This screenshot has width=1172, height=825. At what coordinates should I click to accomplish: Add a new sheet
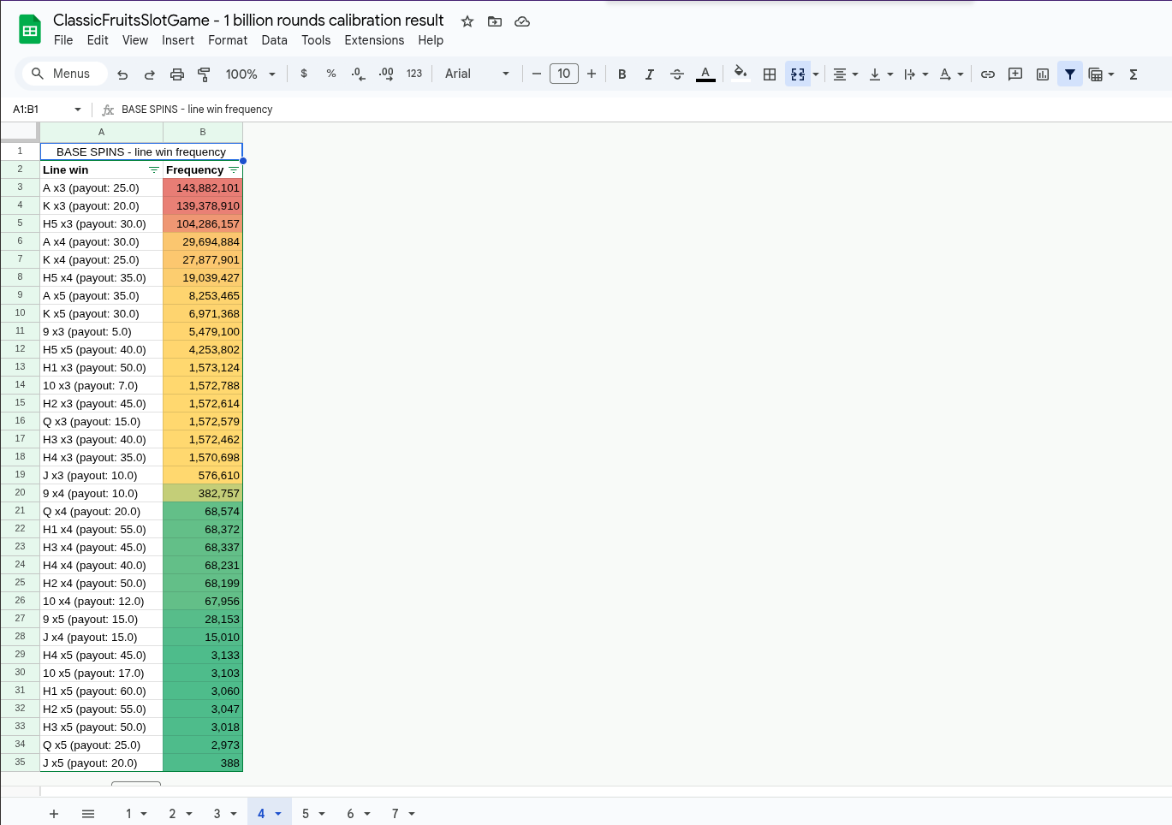point(54,814)
